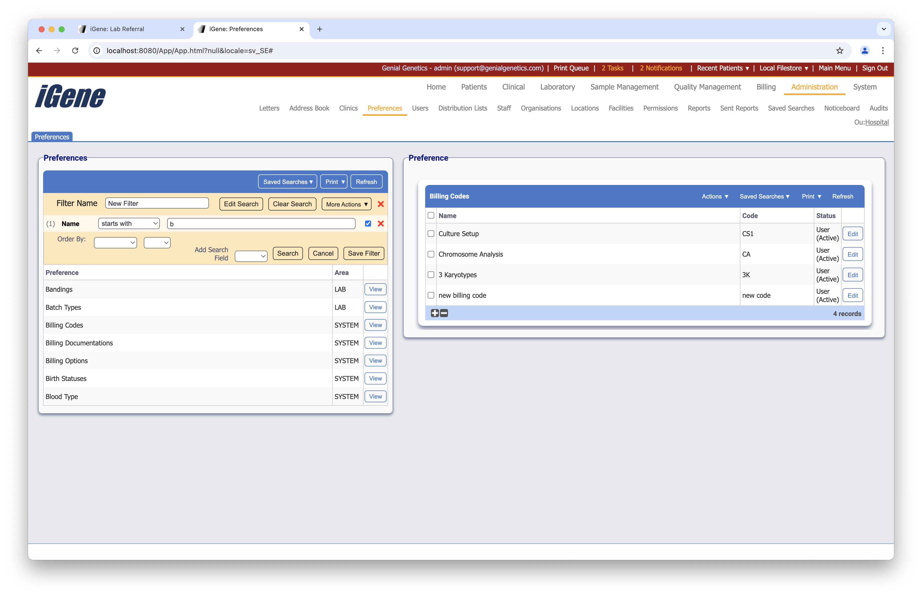The width and height of the screenshot is (922, 597).
Task: Uncheck the Name criterion enabled checkbox
Action: coord(368,224)
